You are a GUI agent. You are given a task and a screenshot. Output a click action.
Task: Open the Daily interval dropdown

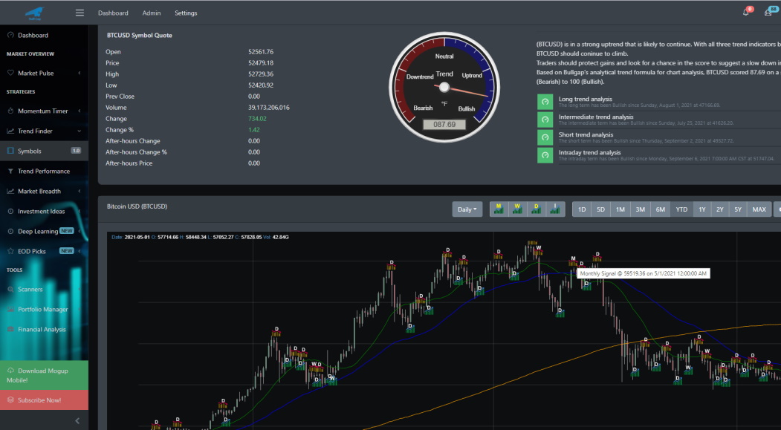click(467, 209)
